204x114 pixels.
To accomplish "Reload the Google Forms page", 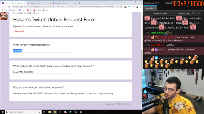I will pyautogui.click(x=9, y=7).
